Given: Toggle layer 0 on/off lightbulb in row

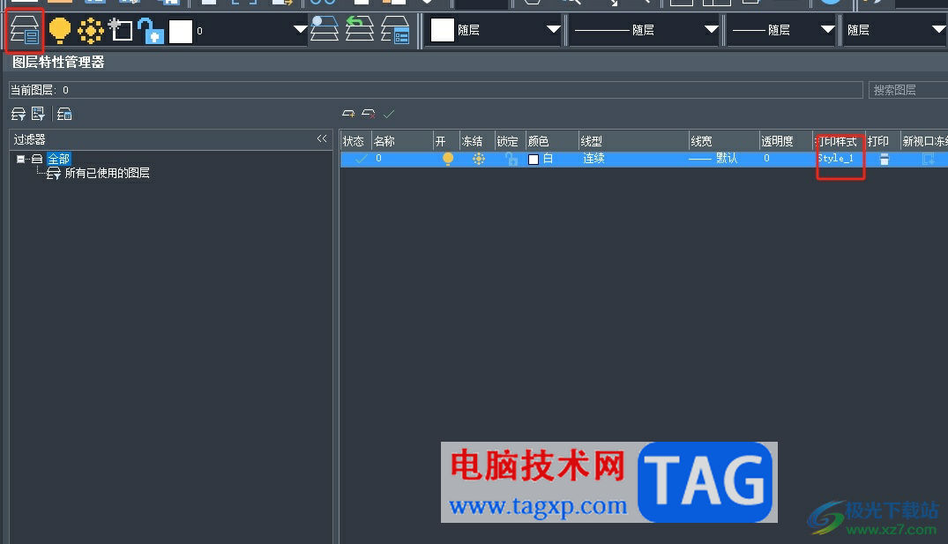Looking at the screenshot, I should pyautogui.click(x=447, y=159).
